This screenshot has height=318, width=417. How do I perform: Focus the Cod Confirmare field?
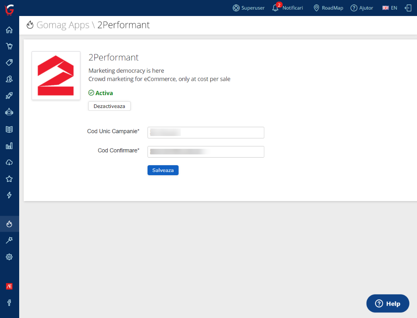pyautogui.click(x=206, y=152)
